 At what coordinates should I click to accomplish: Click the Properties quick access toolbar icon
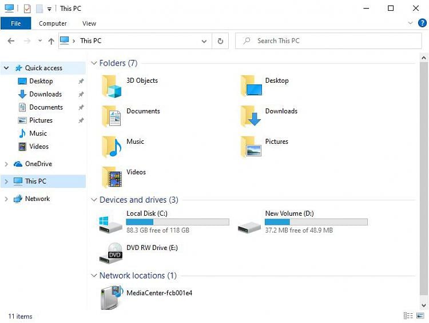27,9
